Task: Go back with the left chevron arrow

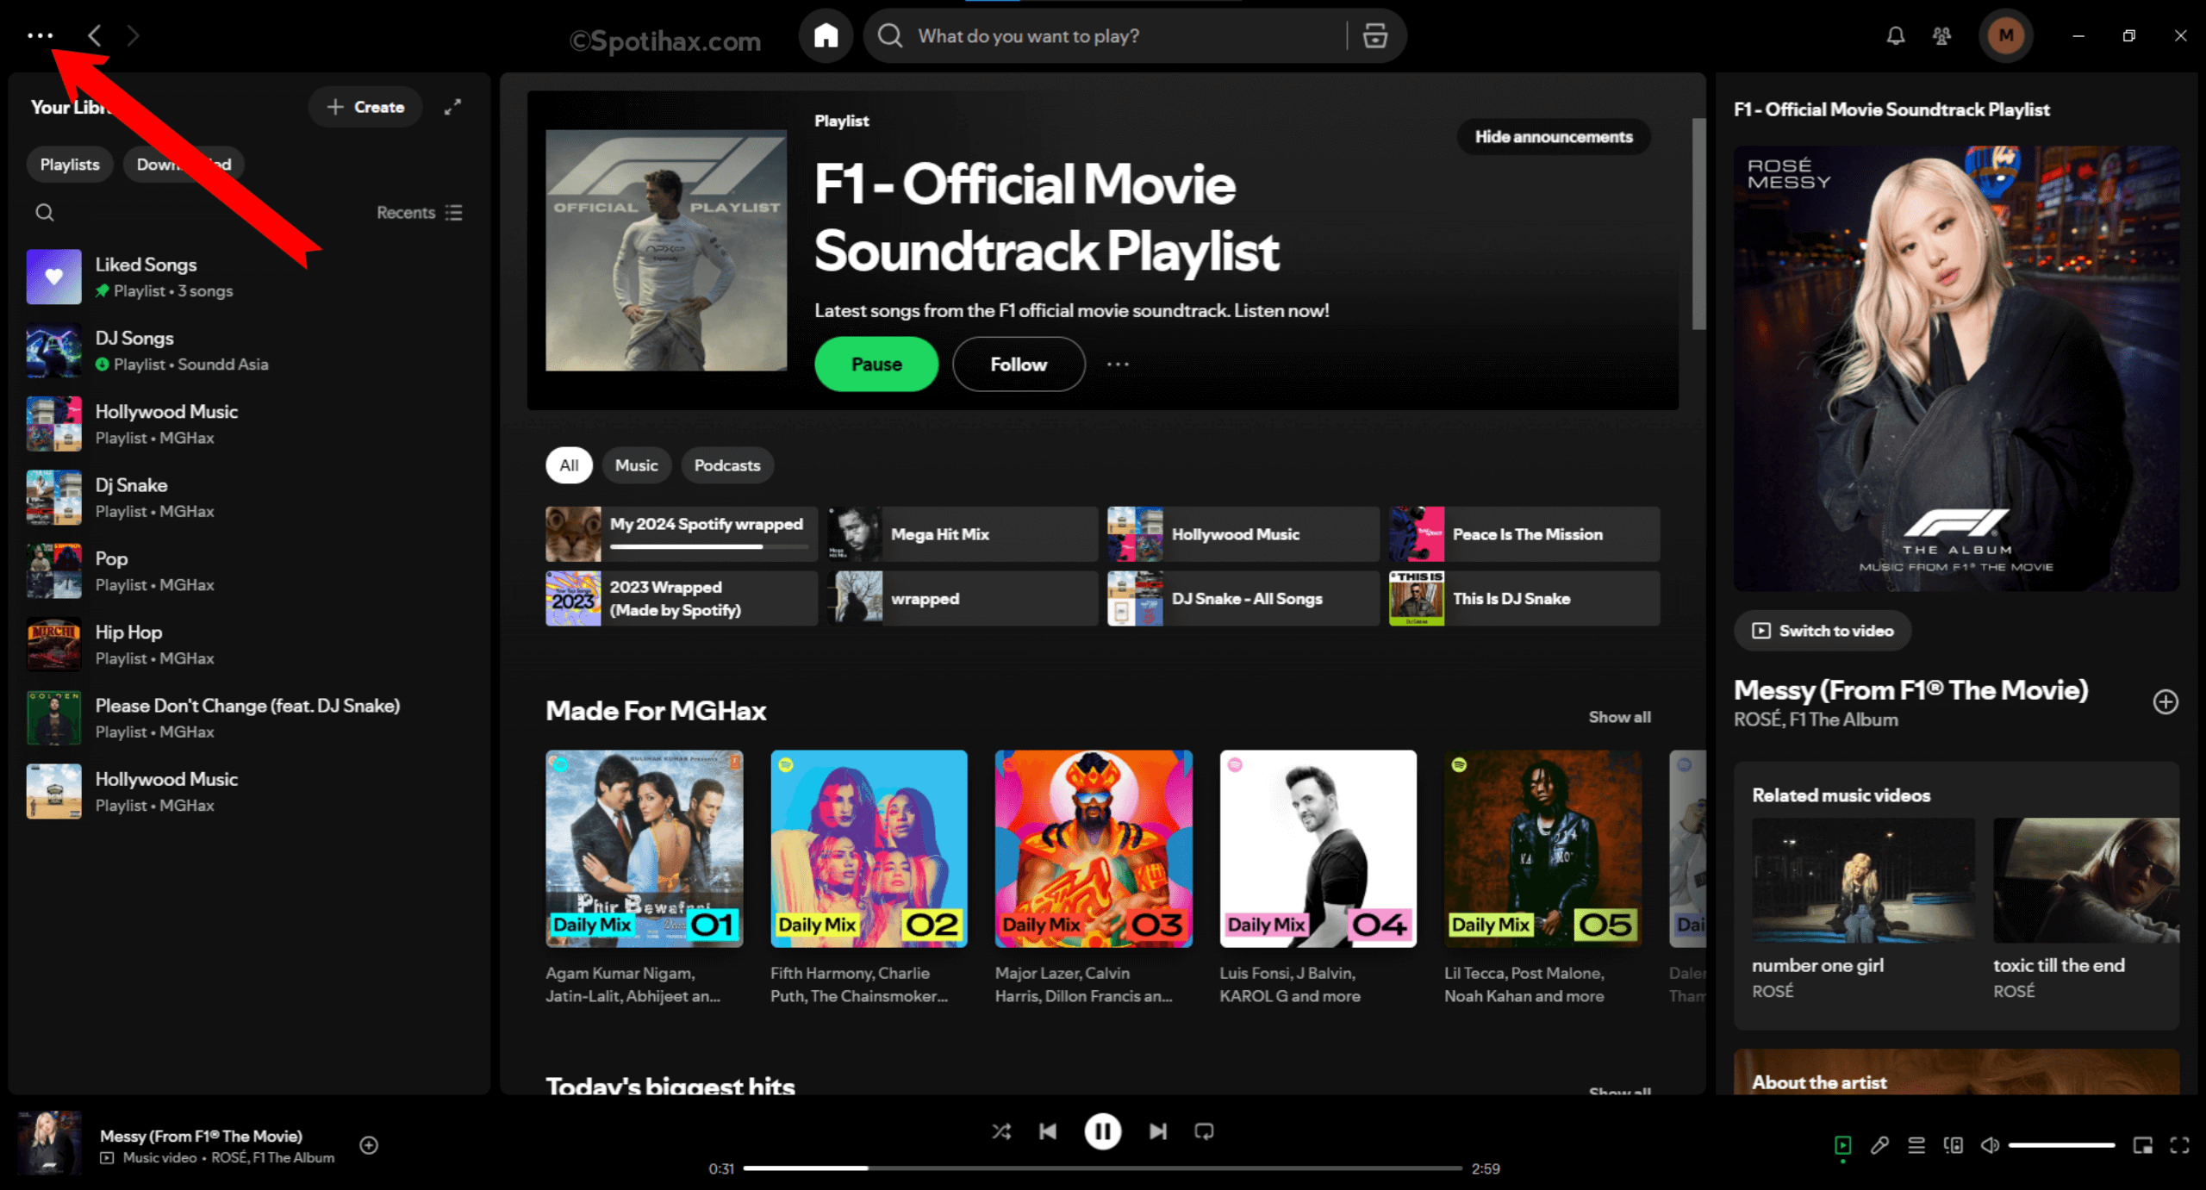Action: click(x=95, y=35)
